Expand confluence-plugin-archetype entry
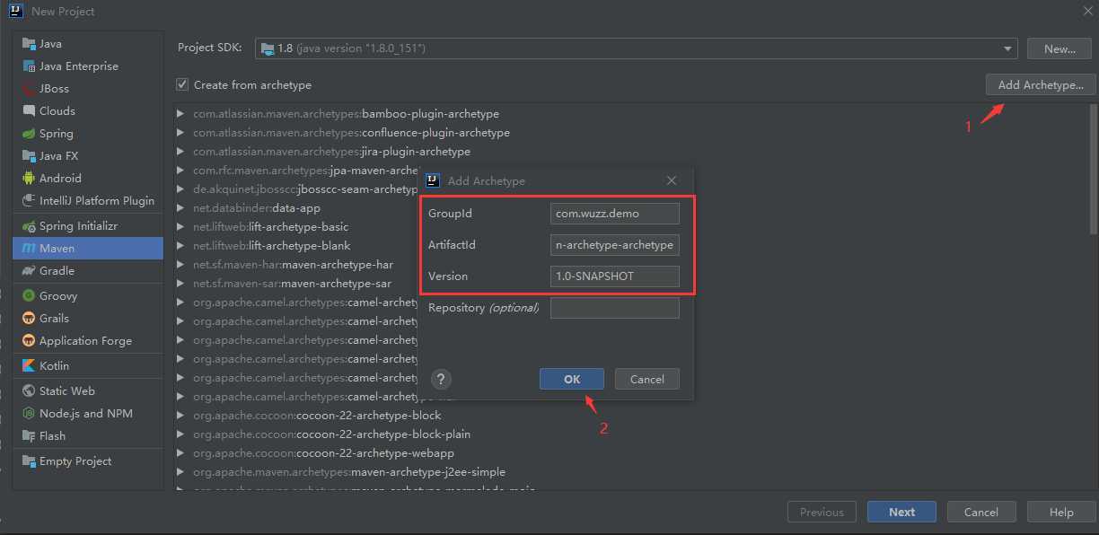The width and height of the screenshot is (1099, 535). pos(180,133)
